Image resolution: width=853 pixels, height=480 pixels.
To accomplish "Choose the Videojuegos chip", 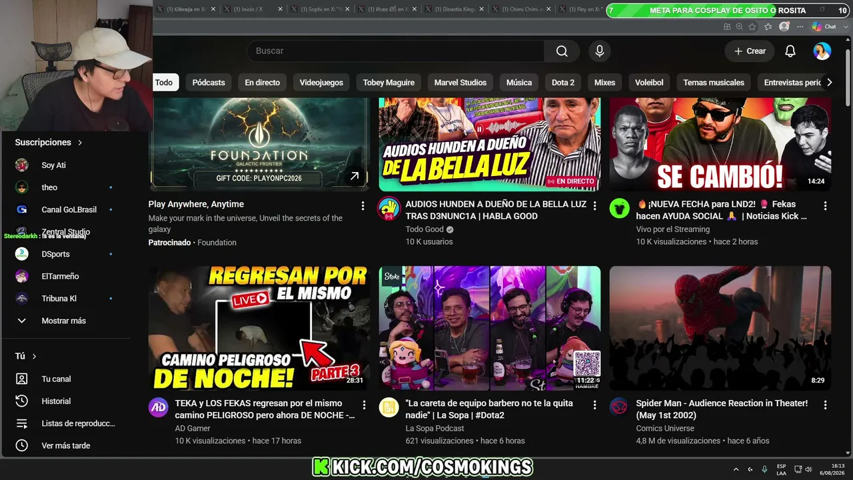I will pyautogui.click(x=321, y=83).
